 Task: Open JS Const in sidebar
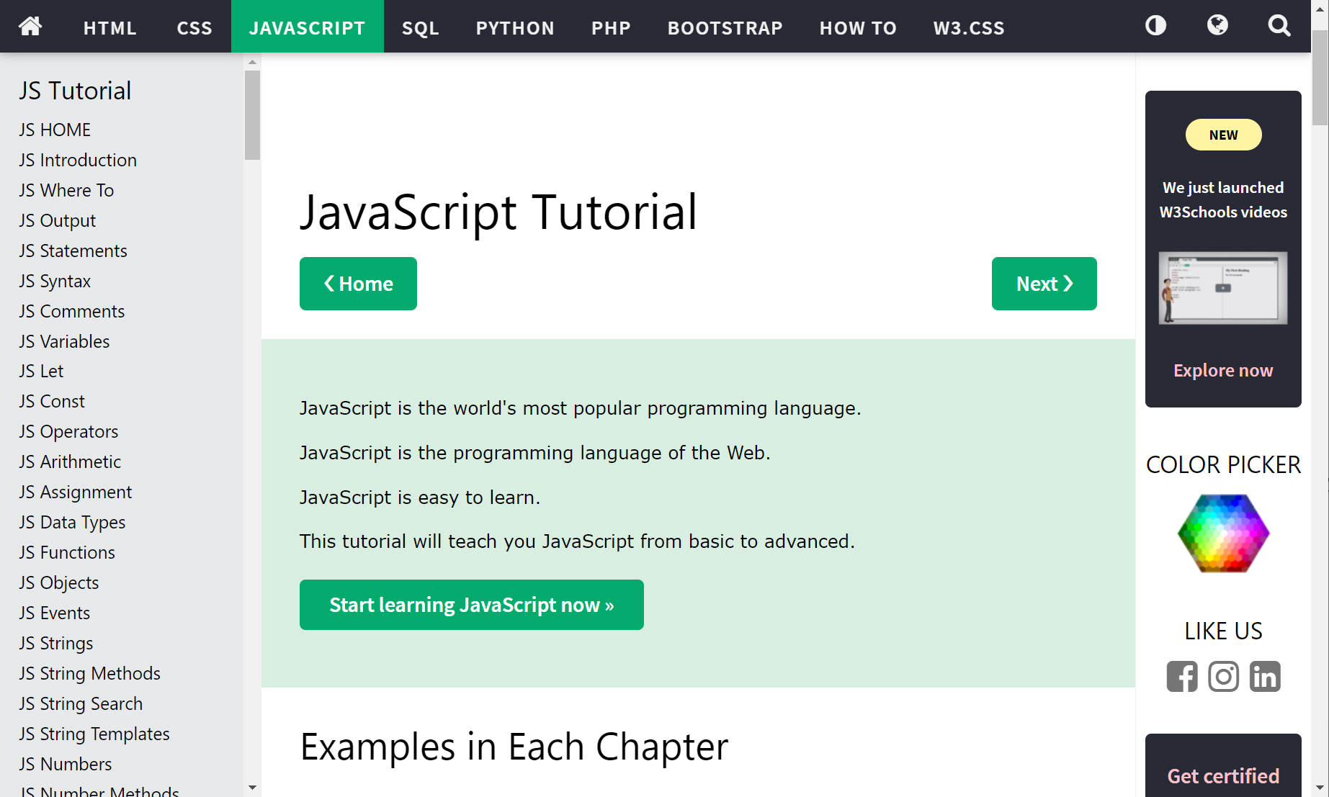(52, 401)
